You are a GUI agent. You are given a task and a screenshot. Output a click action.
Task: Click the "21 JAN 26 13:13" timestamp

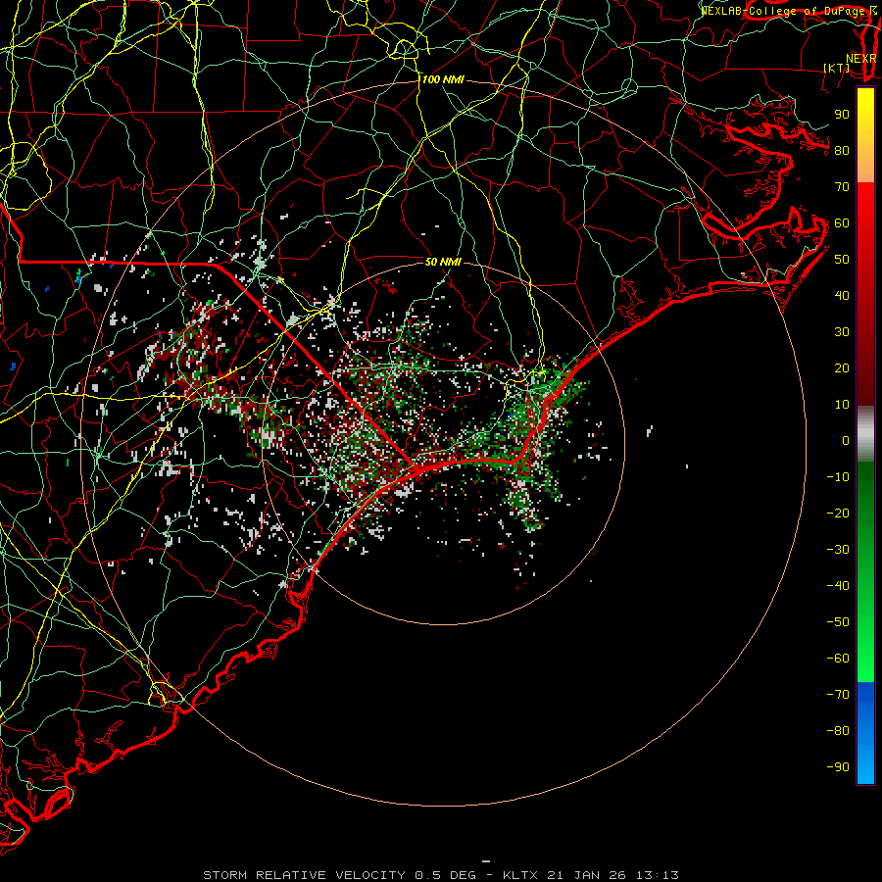point(612,875)
